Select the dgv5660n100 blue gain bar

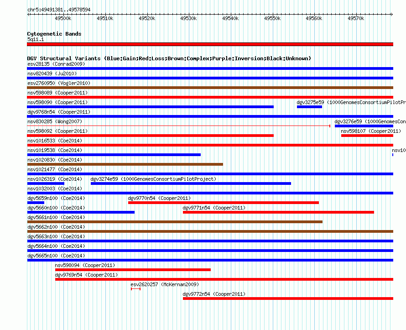tap(81, 212)
